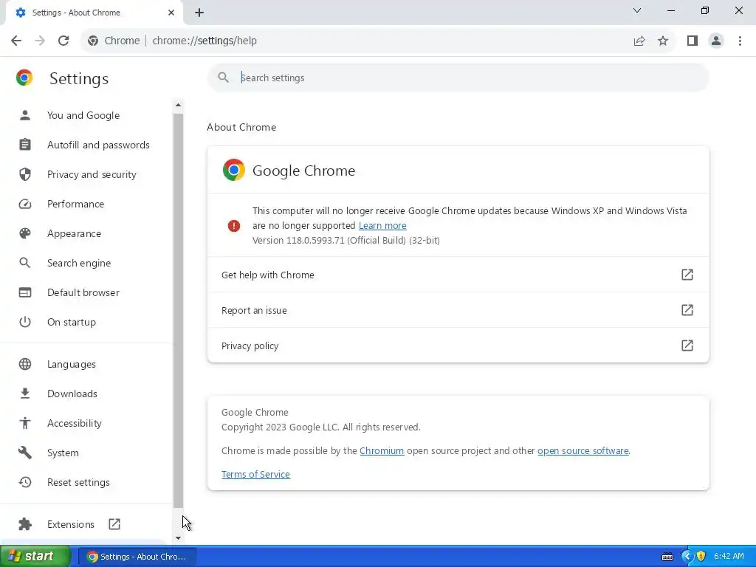This screenshot has height=567, width=756.
Task: Open Chrome's three-dot menu
Action: (740, 41)
